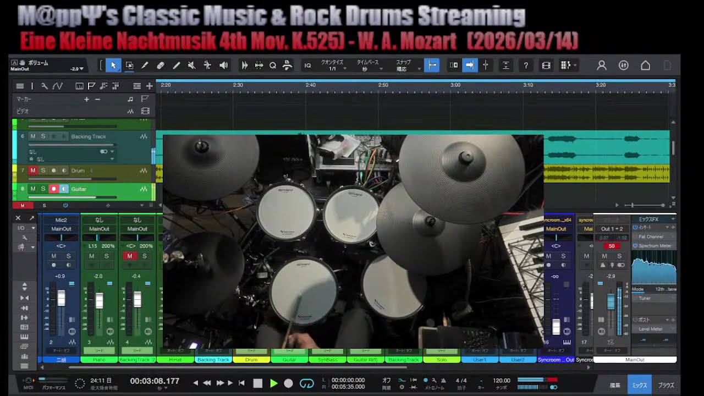704x396 pixels.
Task: Disarm recording on the Guitar track
Action: pos(53,189)
